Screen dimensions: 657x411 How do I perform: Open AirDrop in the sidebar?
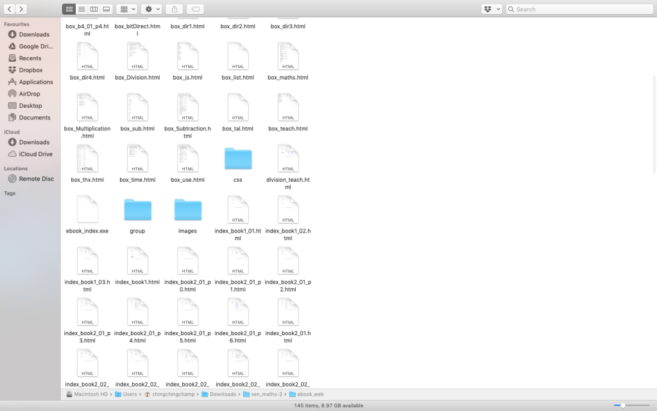30,94
